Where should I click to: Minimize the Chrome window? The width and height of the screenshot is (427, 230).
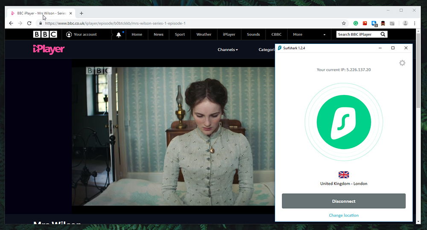tap(388, 10)
